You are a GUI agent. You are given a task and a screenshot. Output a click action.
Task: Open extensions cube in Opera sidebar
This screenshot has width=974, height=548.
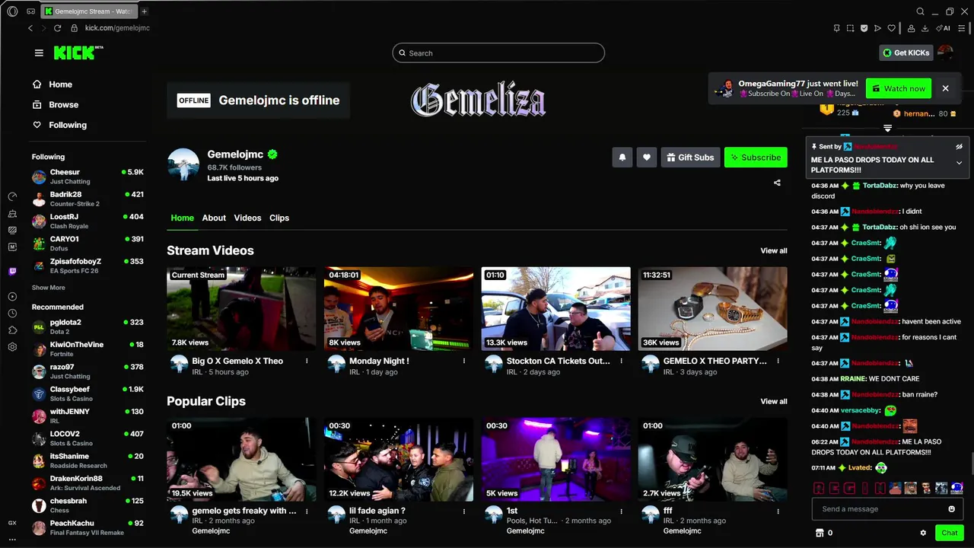point(12,330)
